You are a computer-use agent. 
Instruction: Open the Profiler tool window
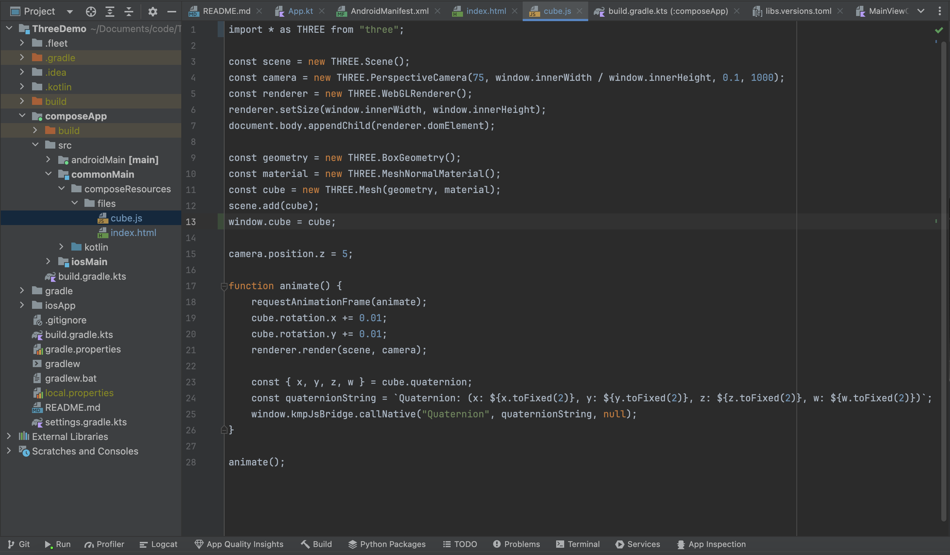104,544
